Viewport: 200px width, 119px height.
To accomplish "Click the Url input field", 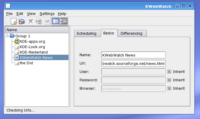I will click(133, 63).
